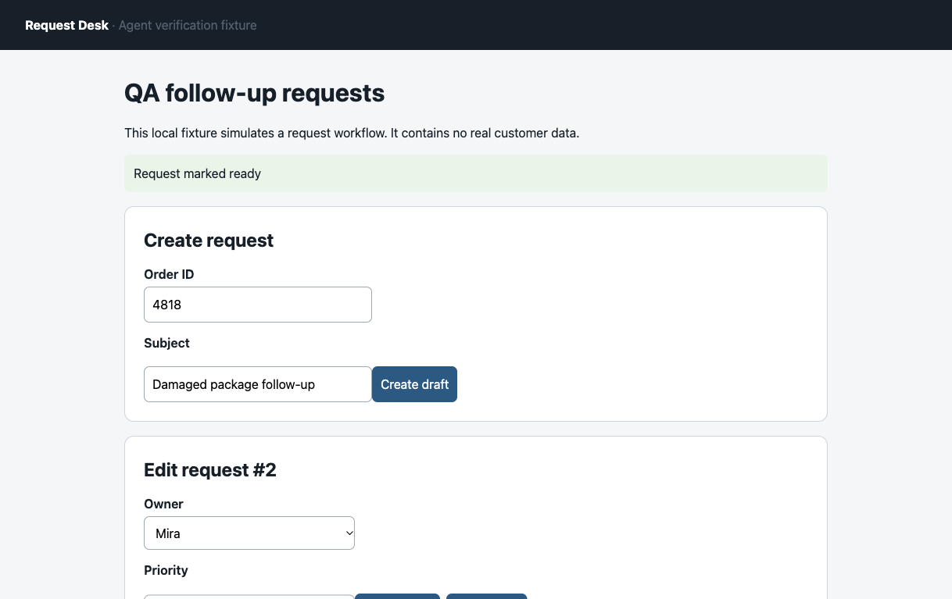Click "Agent verification fixture" header text
This screenshot has height=599, width=952.
point(188,25)
